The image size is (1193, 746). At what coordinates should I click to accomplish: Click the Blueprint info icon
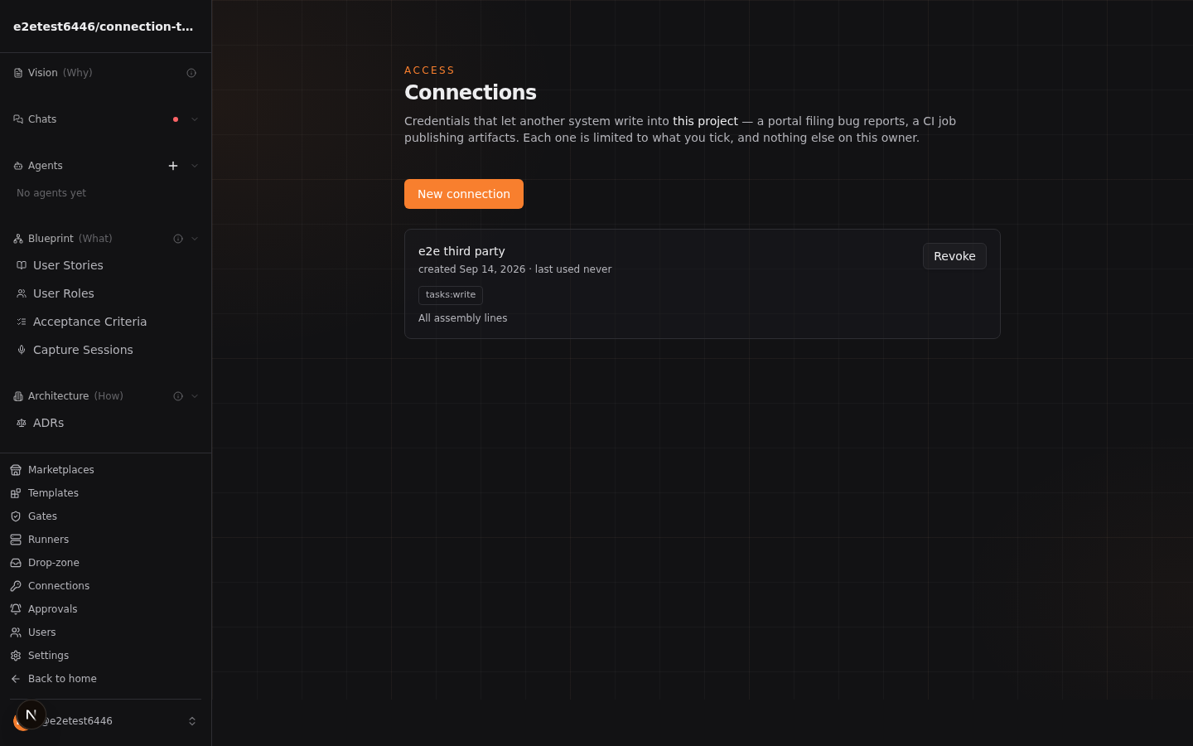tap(178, 239)
